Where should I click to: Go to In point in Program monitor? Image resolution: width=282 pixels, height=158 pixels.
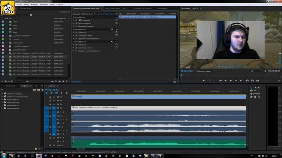221,81
